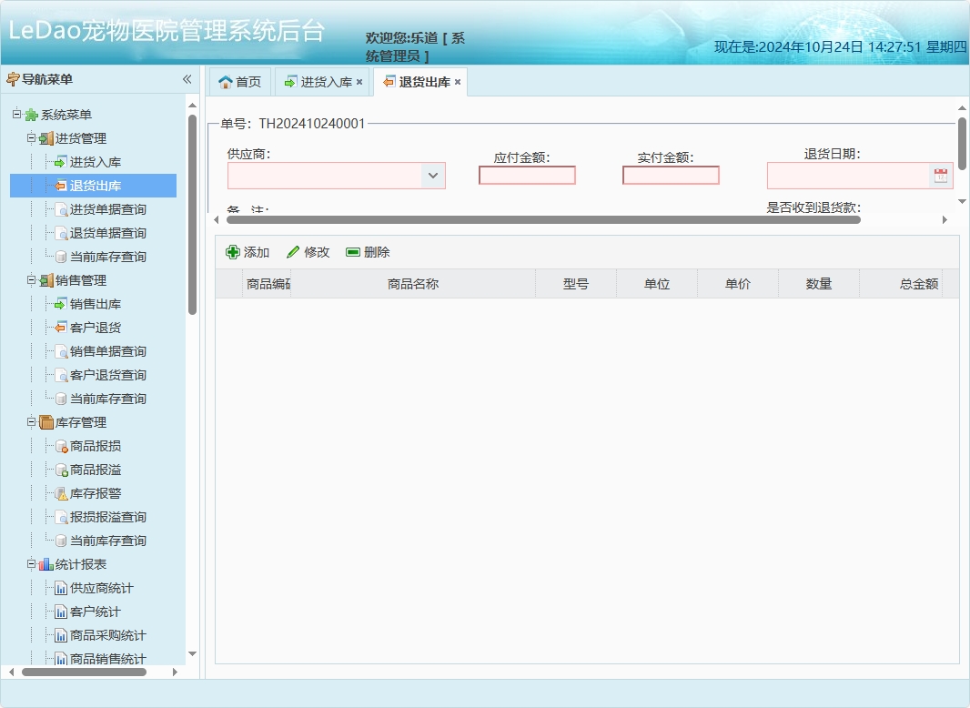Click the green plus icon on 添加
The height and width of the screenshot is (708, 970).
click(x=231, y=251)
